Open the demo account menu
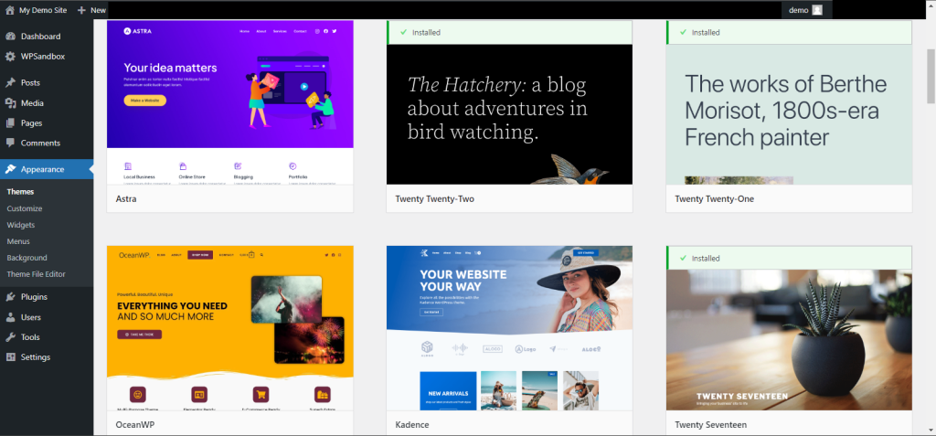The width and height of the screenshot is (936, 436). pos(805,10)
